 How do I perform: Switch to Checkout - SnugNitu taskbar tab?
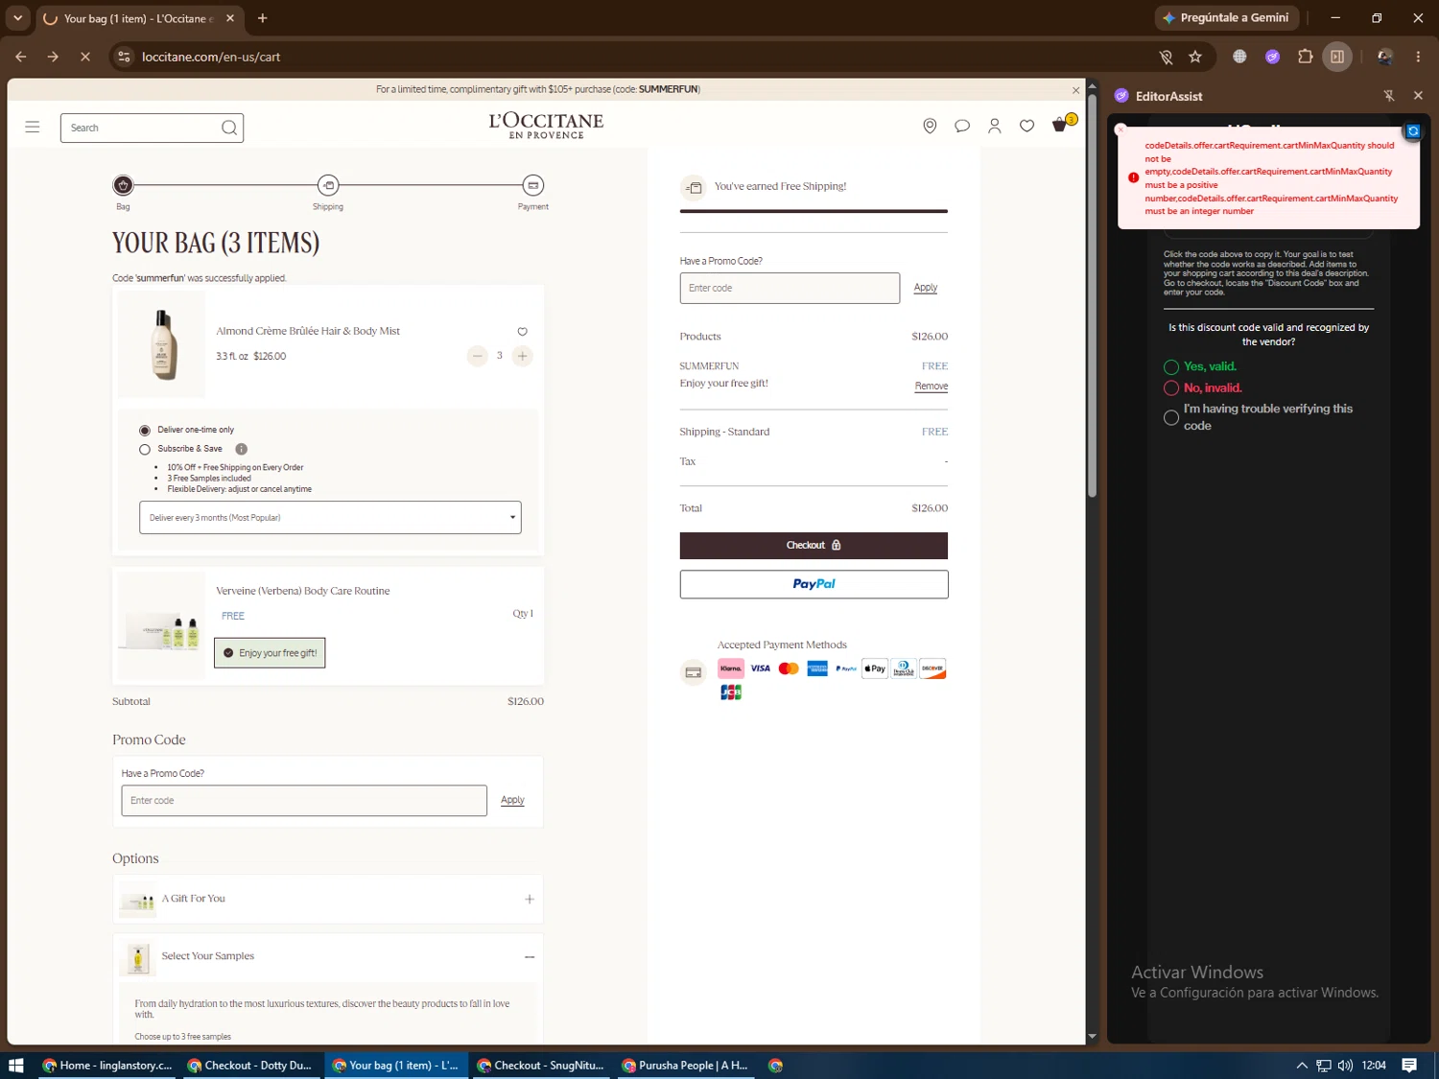click(541, 1066)
